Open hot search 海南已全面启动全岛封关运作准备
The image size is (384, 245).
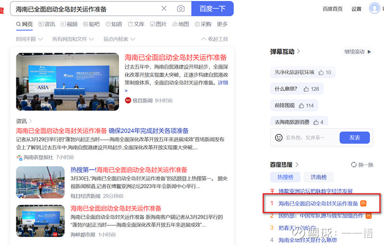pos(318,204)
